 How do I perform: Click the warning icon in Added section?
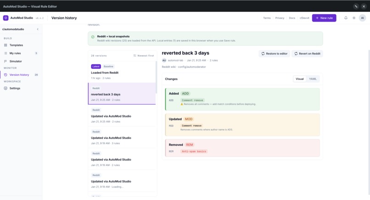pyautogui.click(x=182, y=104)
